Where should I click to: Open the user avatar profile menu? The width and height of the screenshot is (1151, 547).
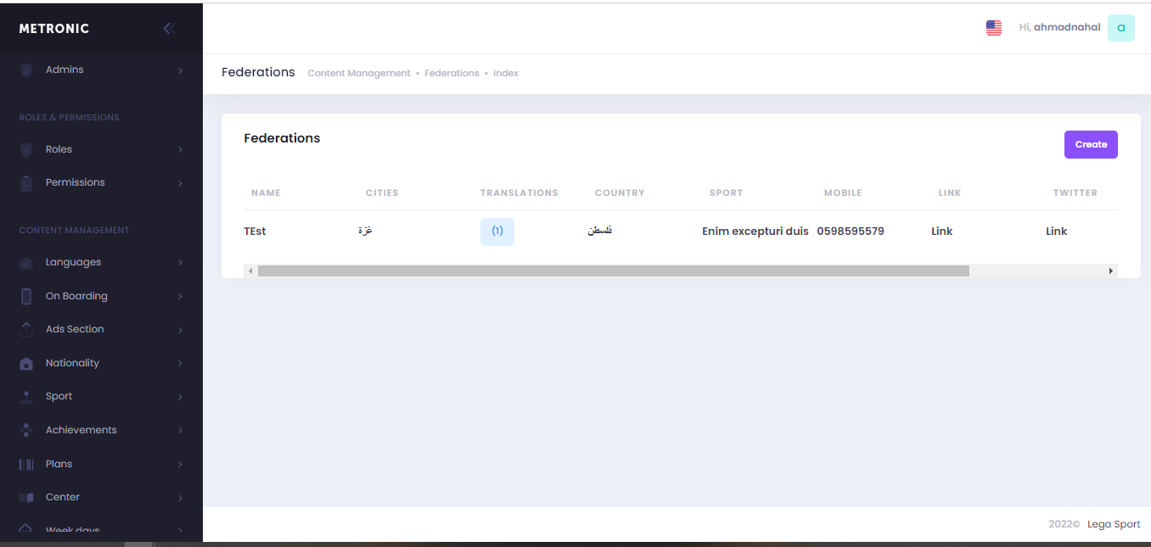point(1120,28)
